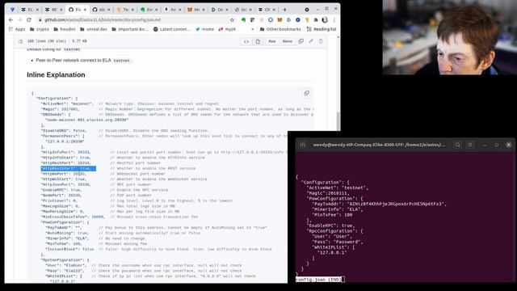Screen dimensions: 517x291
Task: Click the "Inline Explanation" heading
Action: [56, 75]
